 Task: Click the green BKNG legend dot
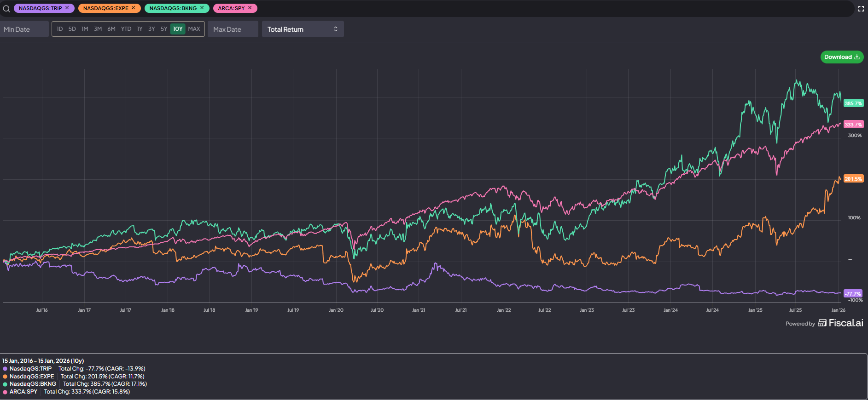click(x=5, y=384)
